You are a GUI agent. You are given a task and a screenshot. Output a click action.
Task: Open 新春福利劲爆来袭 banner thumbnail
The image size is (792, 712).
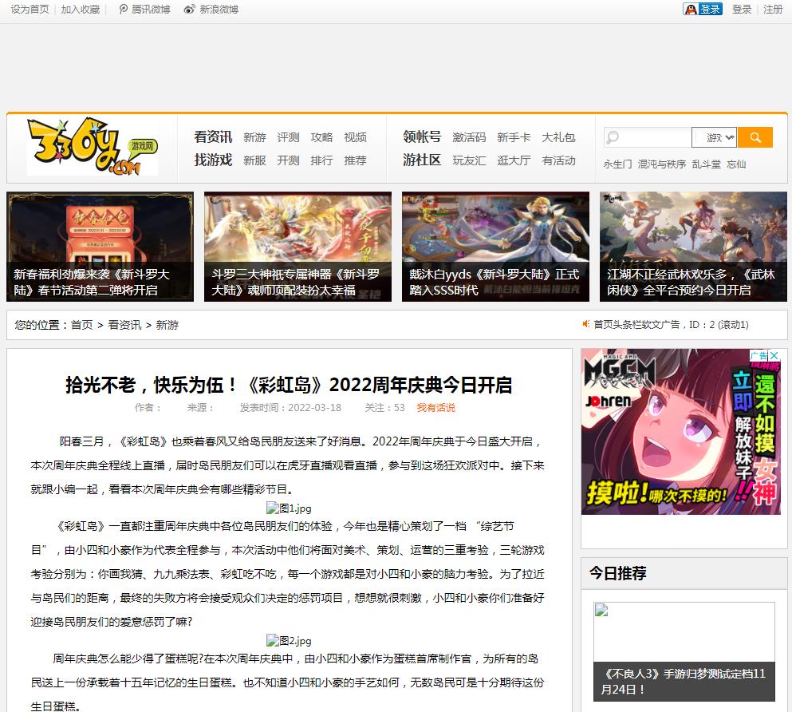100,247
